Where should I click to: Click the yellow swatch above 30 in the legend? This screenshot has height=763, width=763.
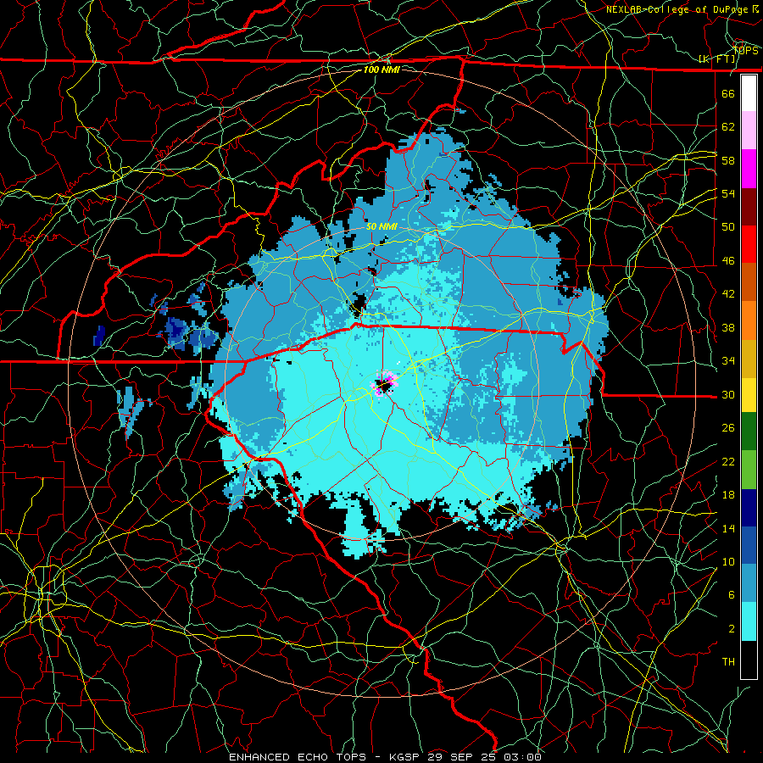click(749, 395)
